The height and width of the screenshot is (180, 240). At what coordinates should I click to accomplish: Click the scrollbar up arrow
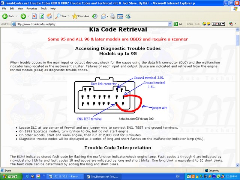237,30
